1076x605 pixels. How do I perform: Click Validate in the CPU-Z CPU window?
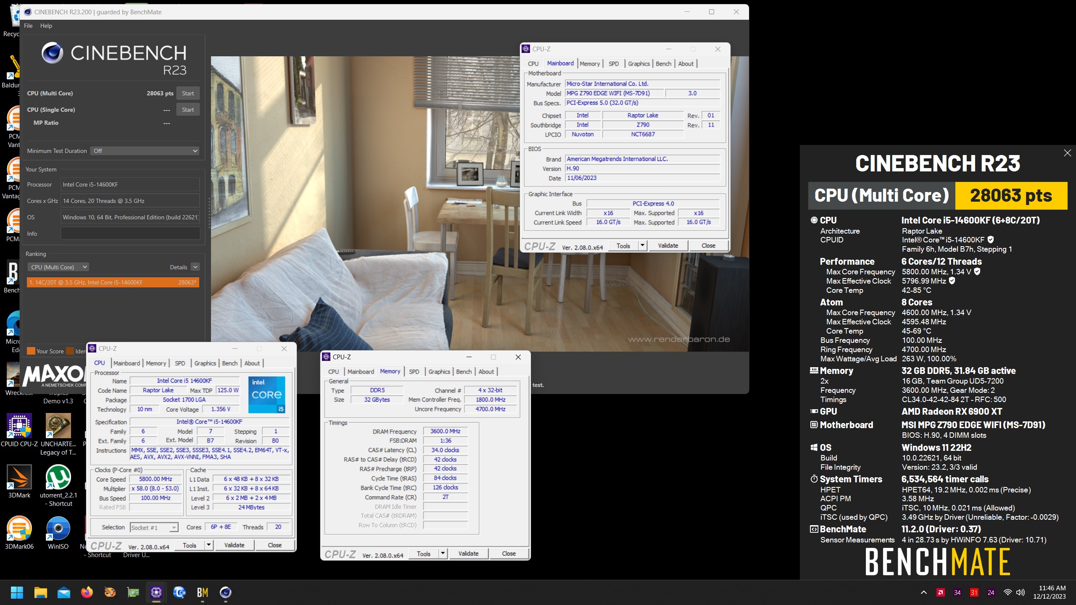pyautogui.click(x=234, y=545)
